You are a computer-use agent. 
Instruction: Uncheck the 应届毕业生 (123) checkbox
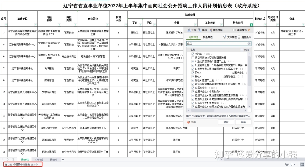click(193, 88)
